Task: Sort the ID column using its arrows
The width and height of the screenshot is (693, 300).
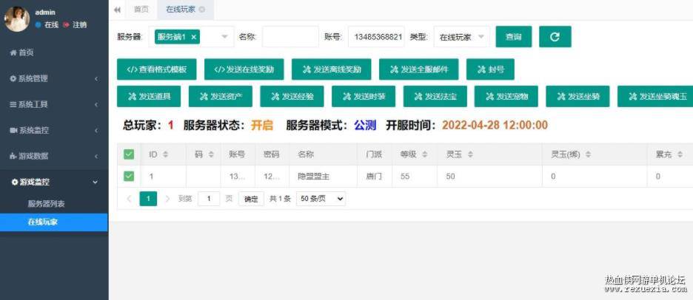Action: 166,154
